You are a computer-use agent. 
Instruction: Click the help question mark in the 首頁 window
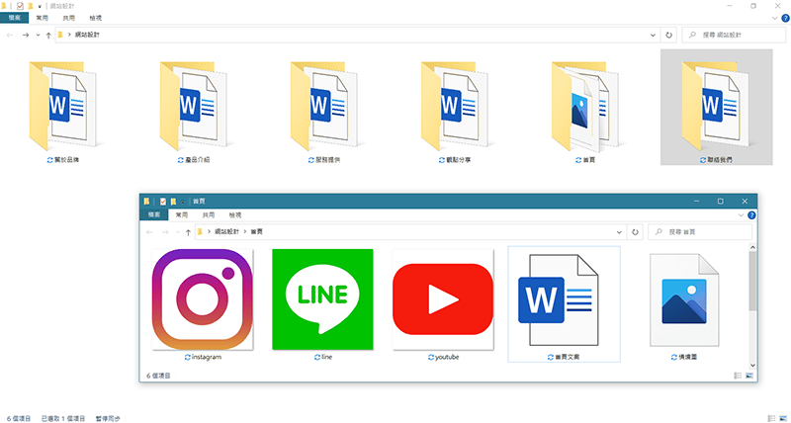coord(751,214)
